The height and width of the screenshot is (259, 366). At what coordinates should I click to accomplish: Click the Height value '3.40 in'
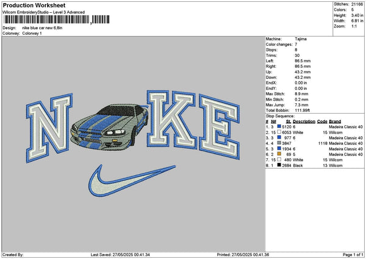(x=357, y=15)
